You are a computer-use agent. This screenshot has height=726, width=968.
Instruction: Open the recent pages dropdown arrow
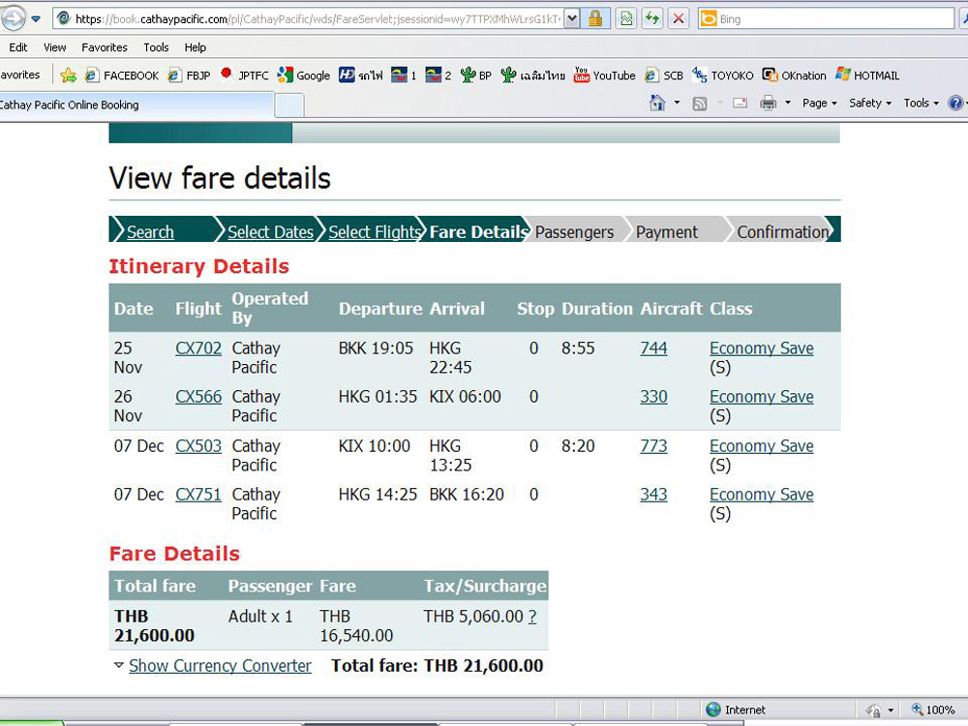36,18
